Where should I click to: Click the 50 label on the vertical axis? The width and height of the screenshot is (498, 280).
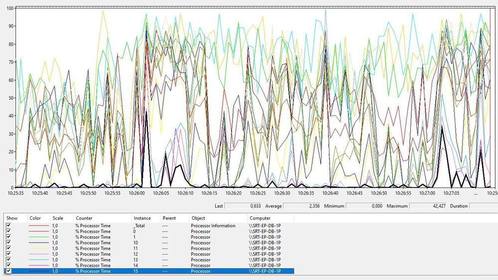coord(11,98)
